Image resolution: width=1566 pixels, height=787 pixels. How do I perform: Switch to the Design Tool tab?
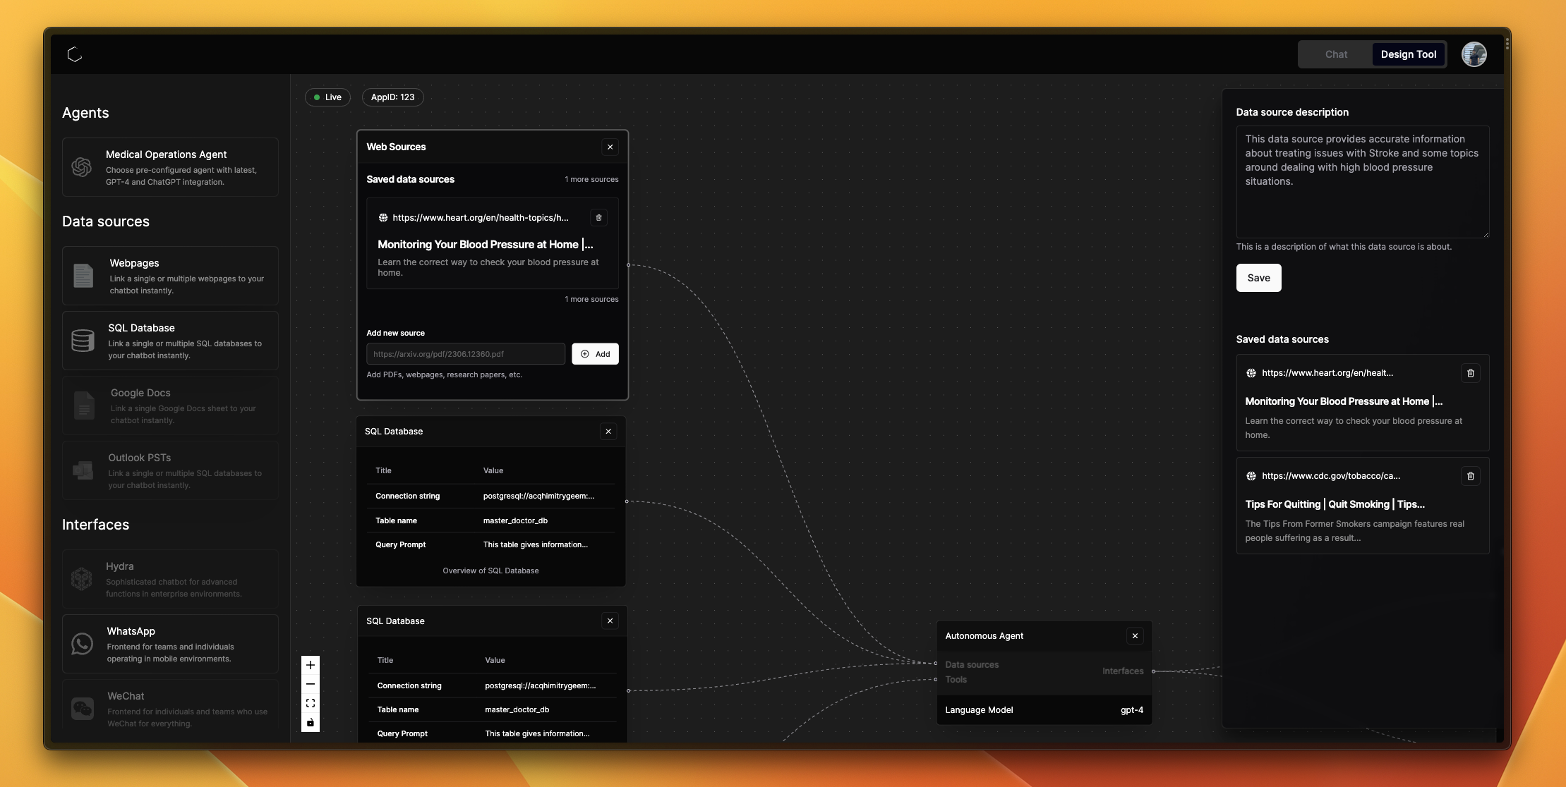click(1409, 54)
